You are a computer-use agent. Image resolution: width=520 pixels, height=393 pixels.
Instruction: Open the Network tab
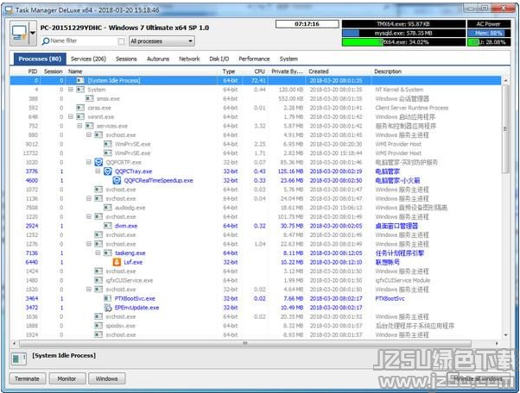(189, 59)
